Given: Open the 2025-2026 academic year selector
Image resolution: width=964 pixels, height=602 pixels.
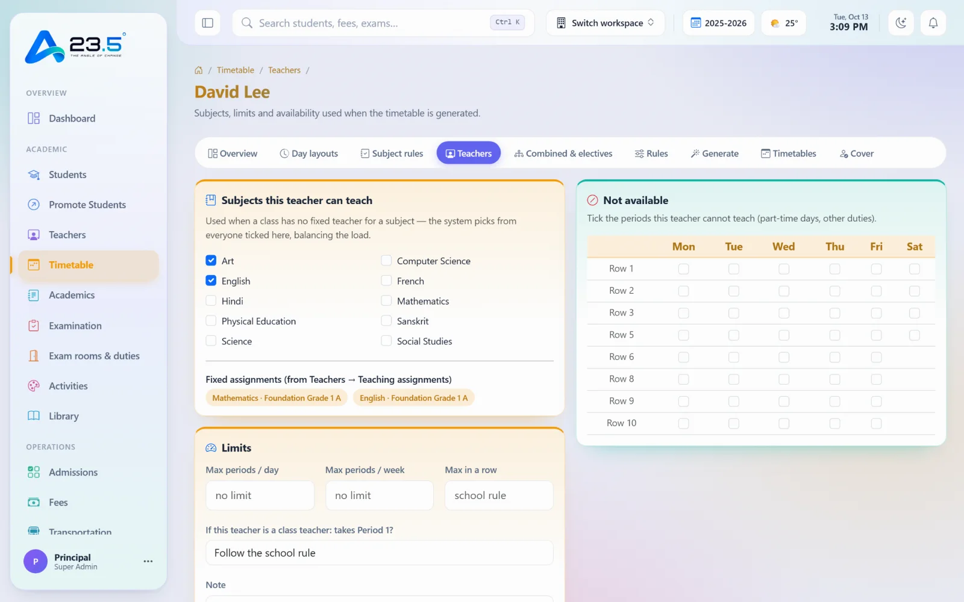Looking at the screenshot, I should pyautogui.click(x=718, y=23).
